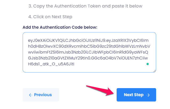Go back with the Previous button

(x=41, y=95)
